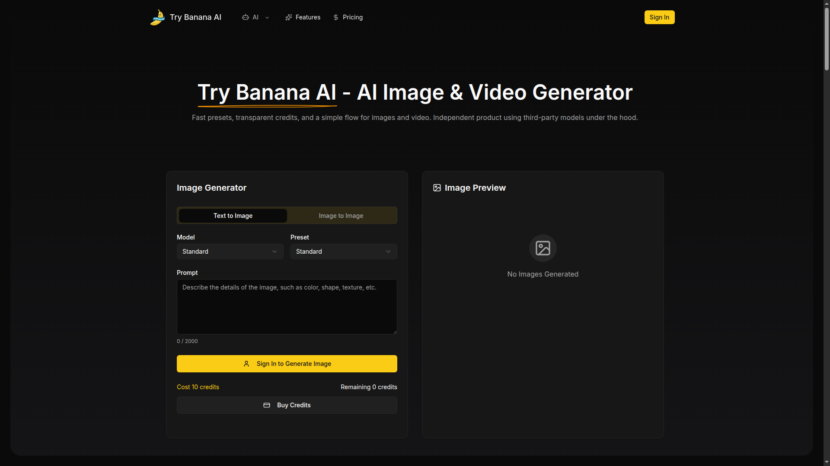
Task: Click the sparkle icon beside Features
Action: click(x=288, y=17)
